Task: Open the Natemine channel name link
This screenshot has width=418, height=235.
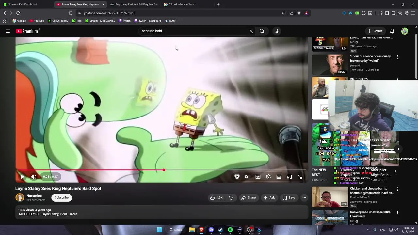Action: click(34, 196)
